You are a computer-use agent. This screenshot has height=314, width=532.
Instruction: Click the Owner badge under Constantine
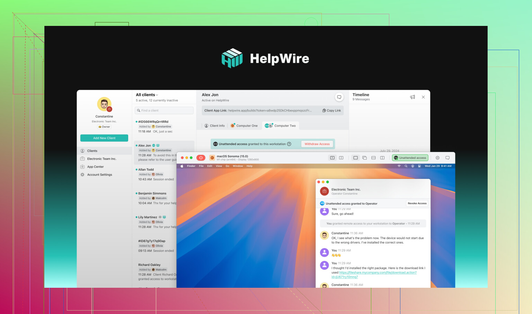click(x=104, y=127)
